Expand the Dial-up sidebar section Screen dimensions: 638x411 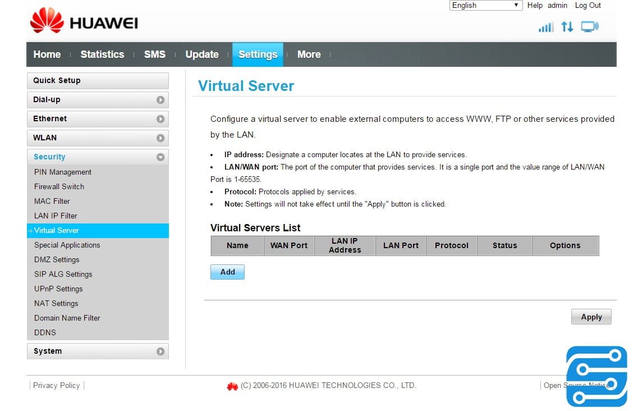(98, 100)
